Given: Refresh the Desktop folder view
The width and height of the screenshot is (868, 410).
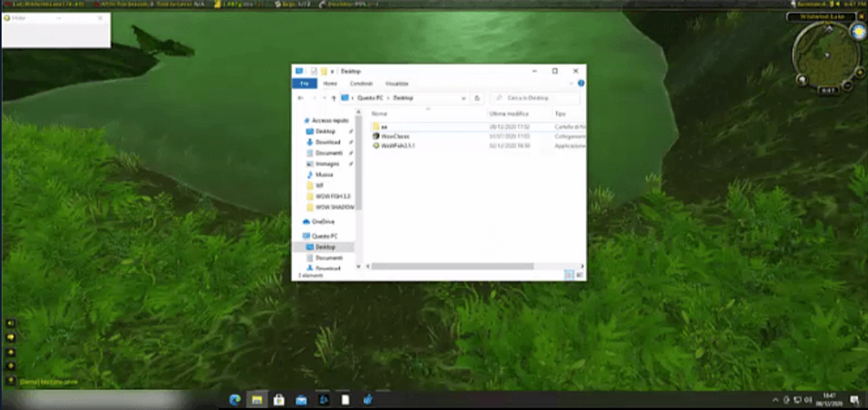Looking at the screenshot, I should 477,98.
